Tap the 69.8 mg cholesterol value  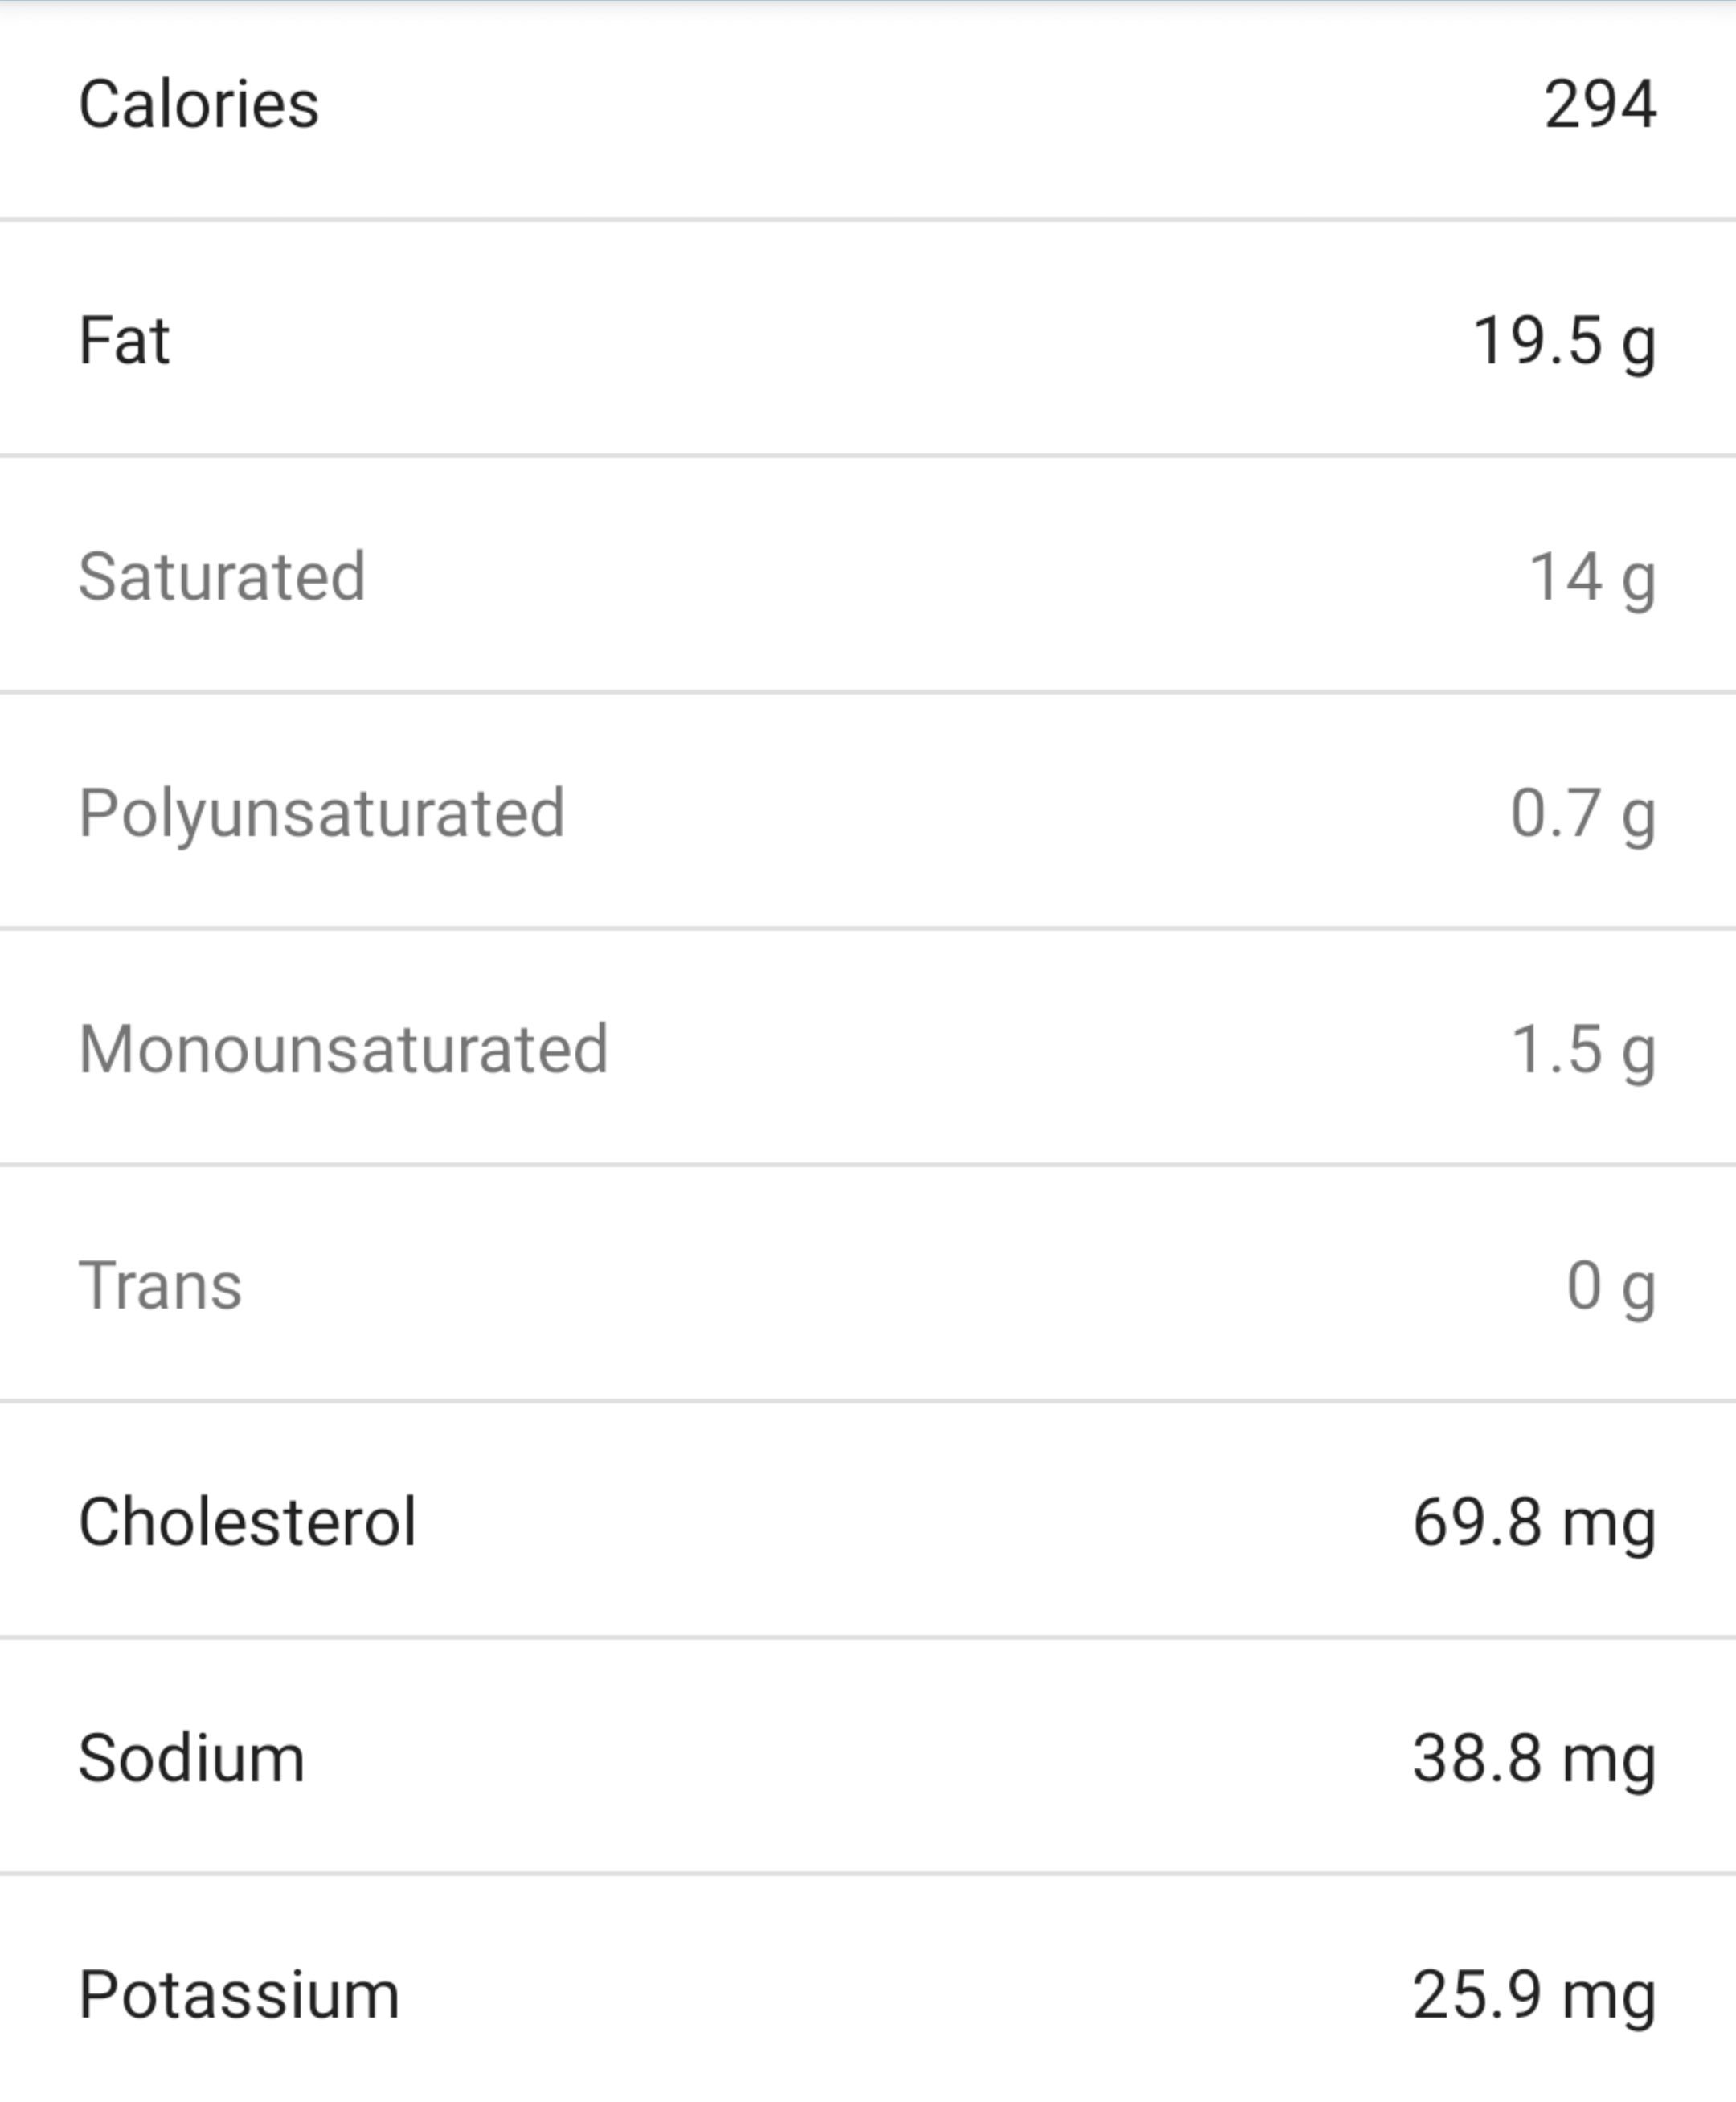point(1533,1523)
